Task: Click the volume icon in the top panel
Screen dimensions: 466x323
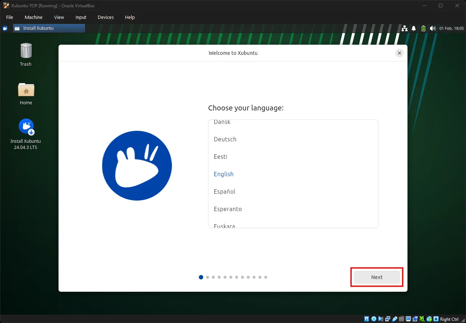Action: (x=433, y=28)
